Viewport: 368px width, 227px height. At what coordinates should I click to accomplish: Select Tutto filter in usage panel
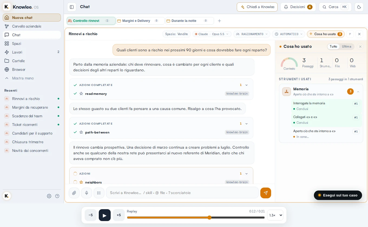pos(333,46)
